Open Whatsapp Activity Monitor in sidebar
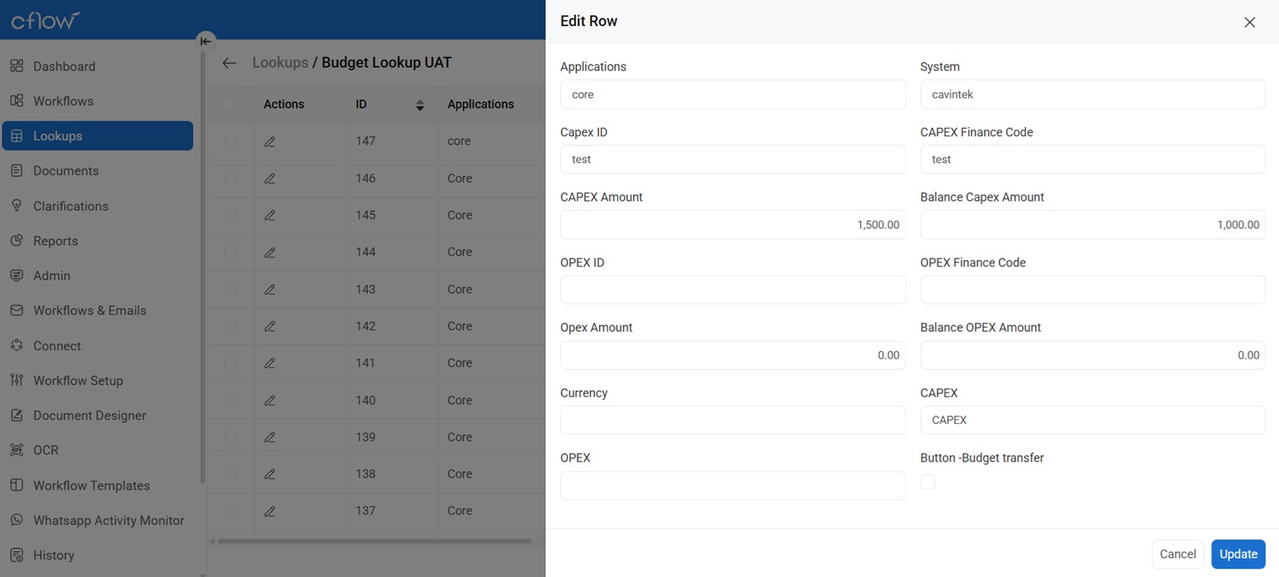The image size is (1279, 577). click(x=109, y=520)
